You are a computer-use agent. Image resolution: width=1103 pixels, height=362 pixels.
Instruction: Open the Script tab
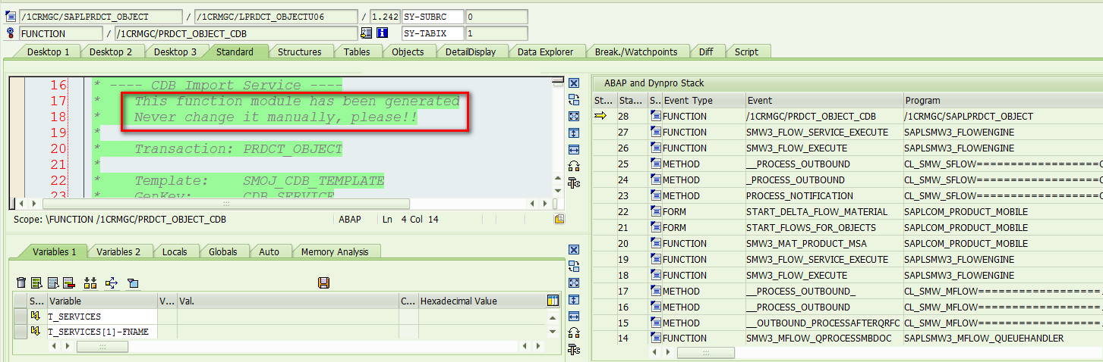pos(746,51)
